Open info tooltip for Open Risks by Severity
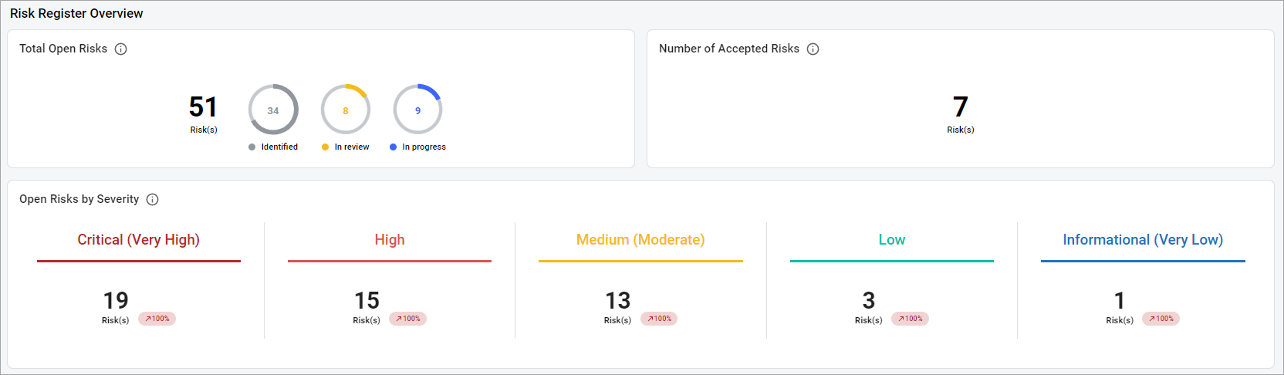 [x=153, y=199]
